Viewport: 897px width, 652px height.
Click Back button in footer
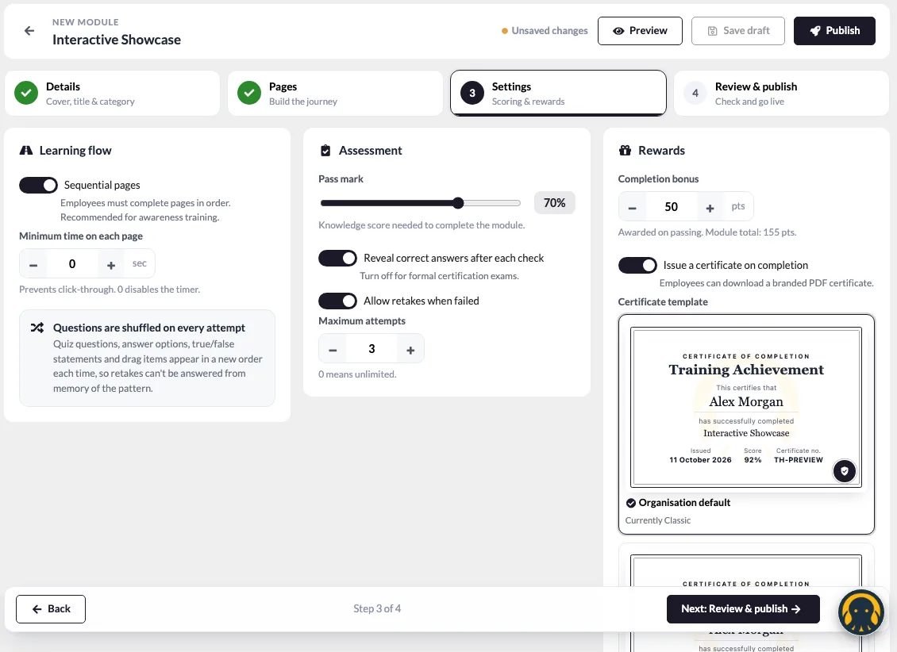point(51,609)
